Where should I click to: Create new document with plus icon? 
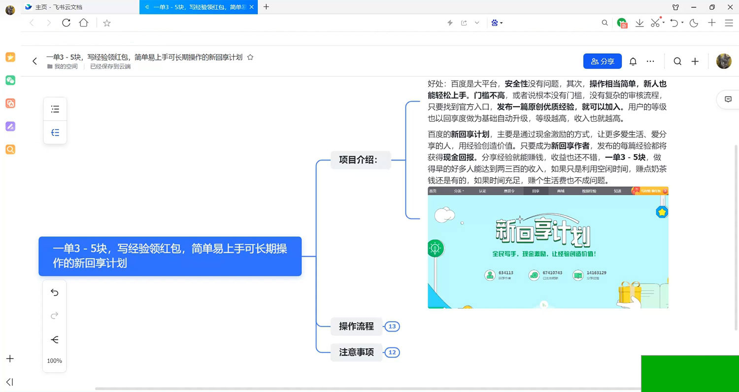tap(695, 61)
